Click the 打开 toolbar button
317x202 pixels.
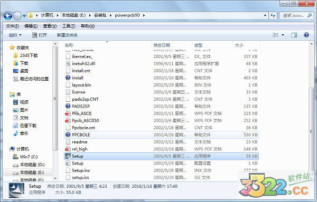click(40, 35)
